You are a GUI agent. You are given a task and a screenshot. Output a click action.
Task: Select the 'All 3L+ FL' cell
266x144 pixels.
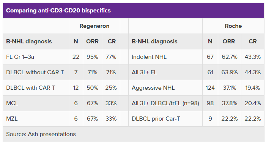coord(144,72)
